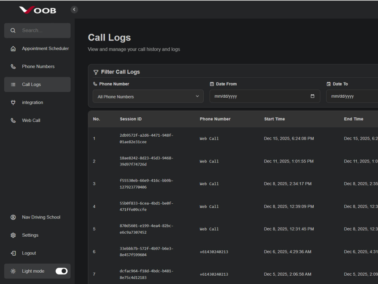This screenshot has width=378, height=284.
Task: Click start time Dec 15, 2025, 6:24:08 PM
Action: [x=289, y=139]
